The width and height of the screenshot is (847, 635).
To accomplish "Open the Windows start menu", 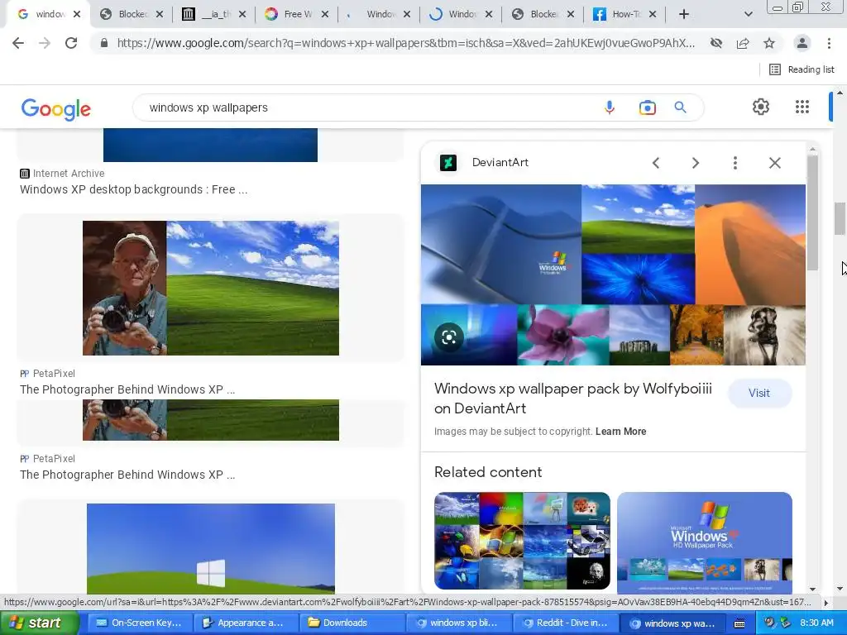I will (40, 623).
